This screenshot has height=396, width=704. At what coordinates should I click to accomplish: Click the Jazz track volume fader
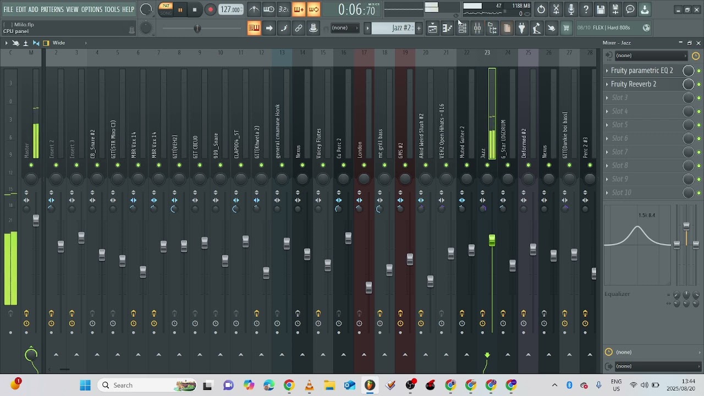click(492, 240)
